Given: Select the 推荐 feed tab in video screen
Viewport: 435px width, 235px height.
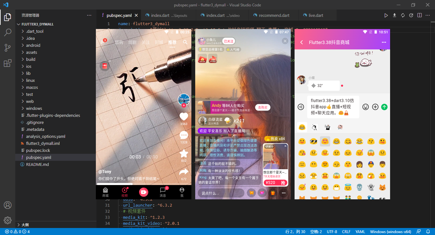Looking at the screenshot, I should 172,42.
